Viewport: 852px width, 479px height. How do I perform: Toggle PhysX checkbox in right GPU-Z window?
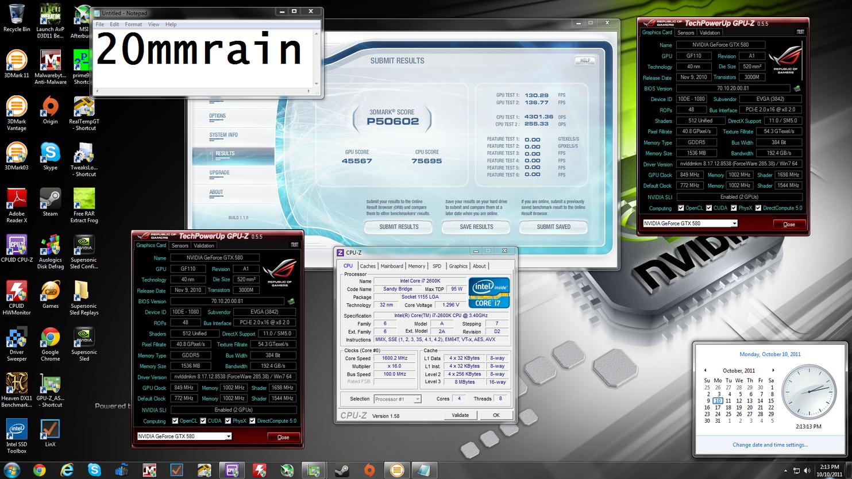coord(734,208)
